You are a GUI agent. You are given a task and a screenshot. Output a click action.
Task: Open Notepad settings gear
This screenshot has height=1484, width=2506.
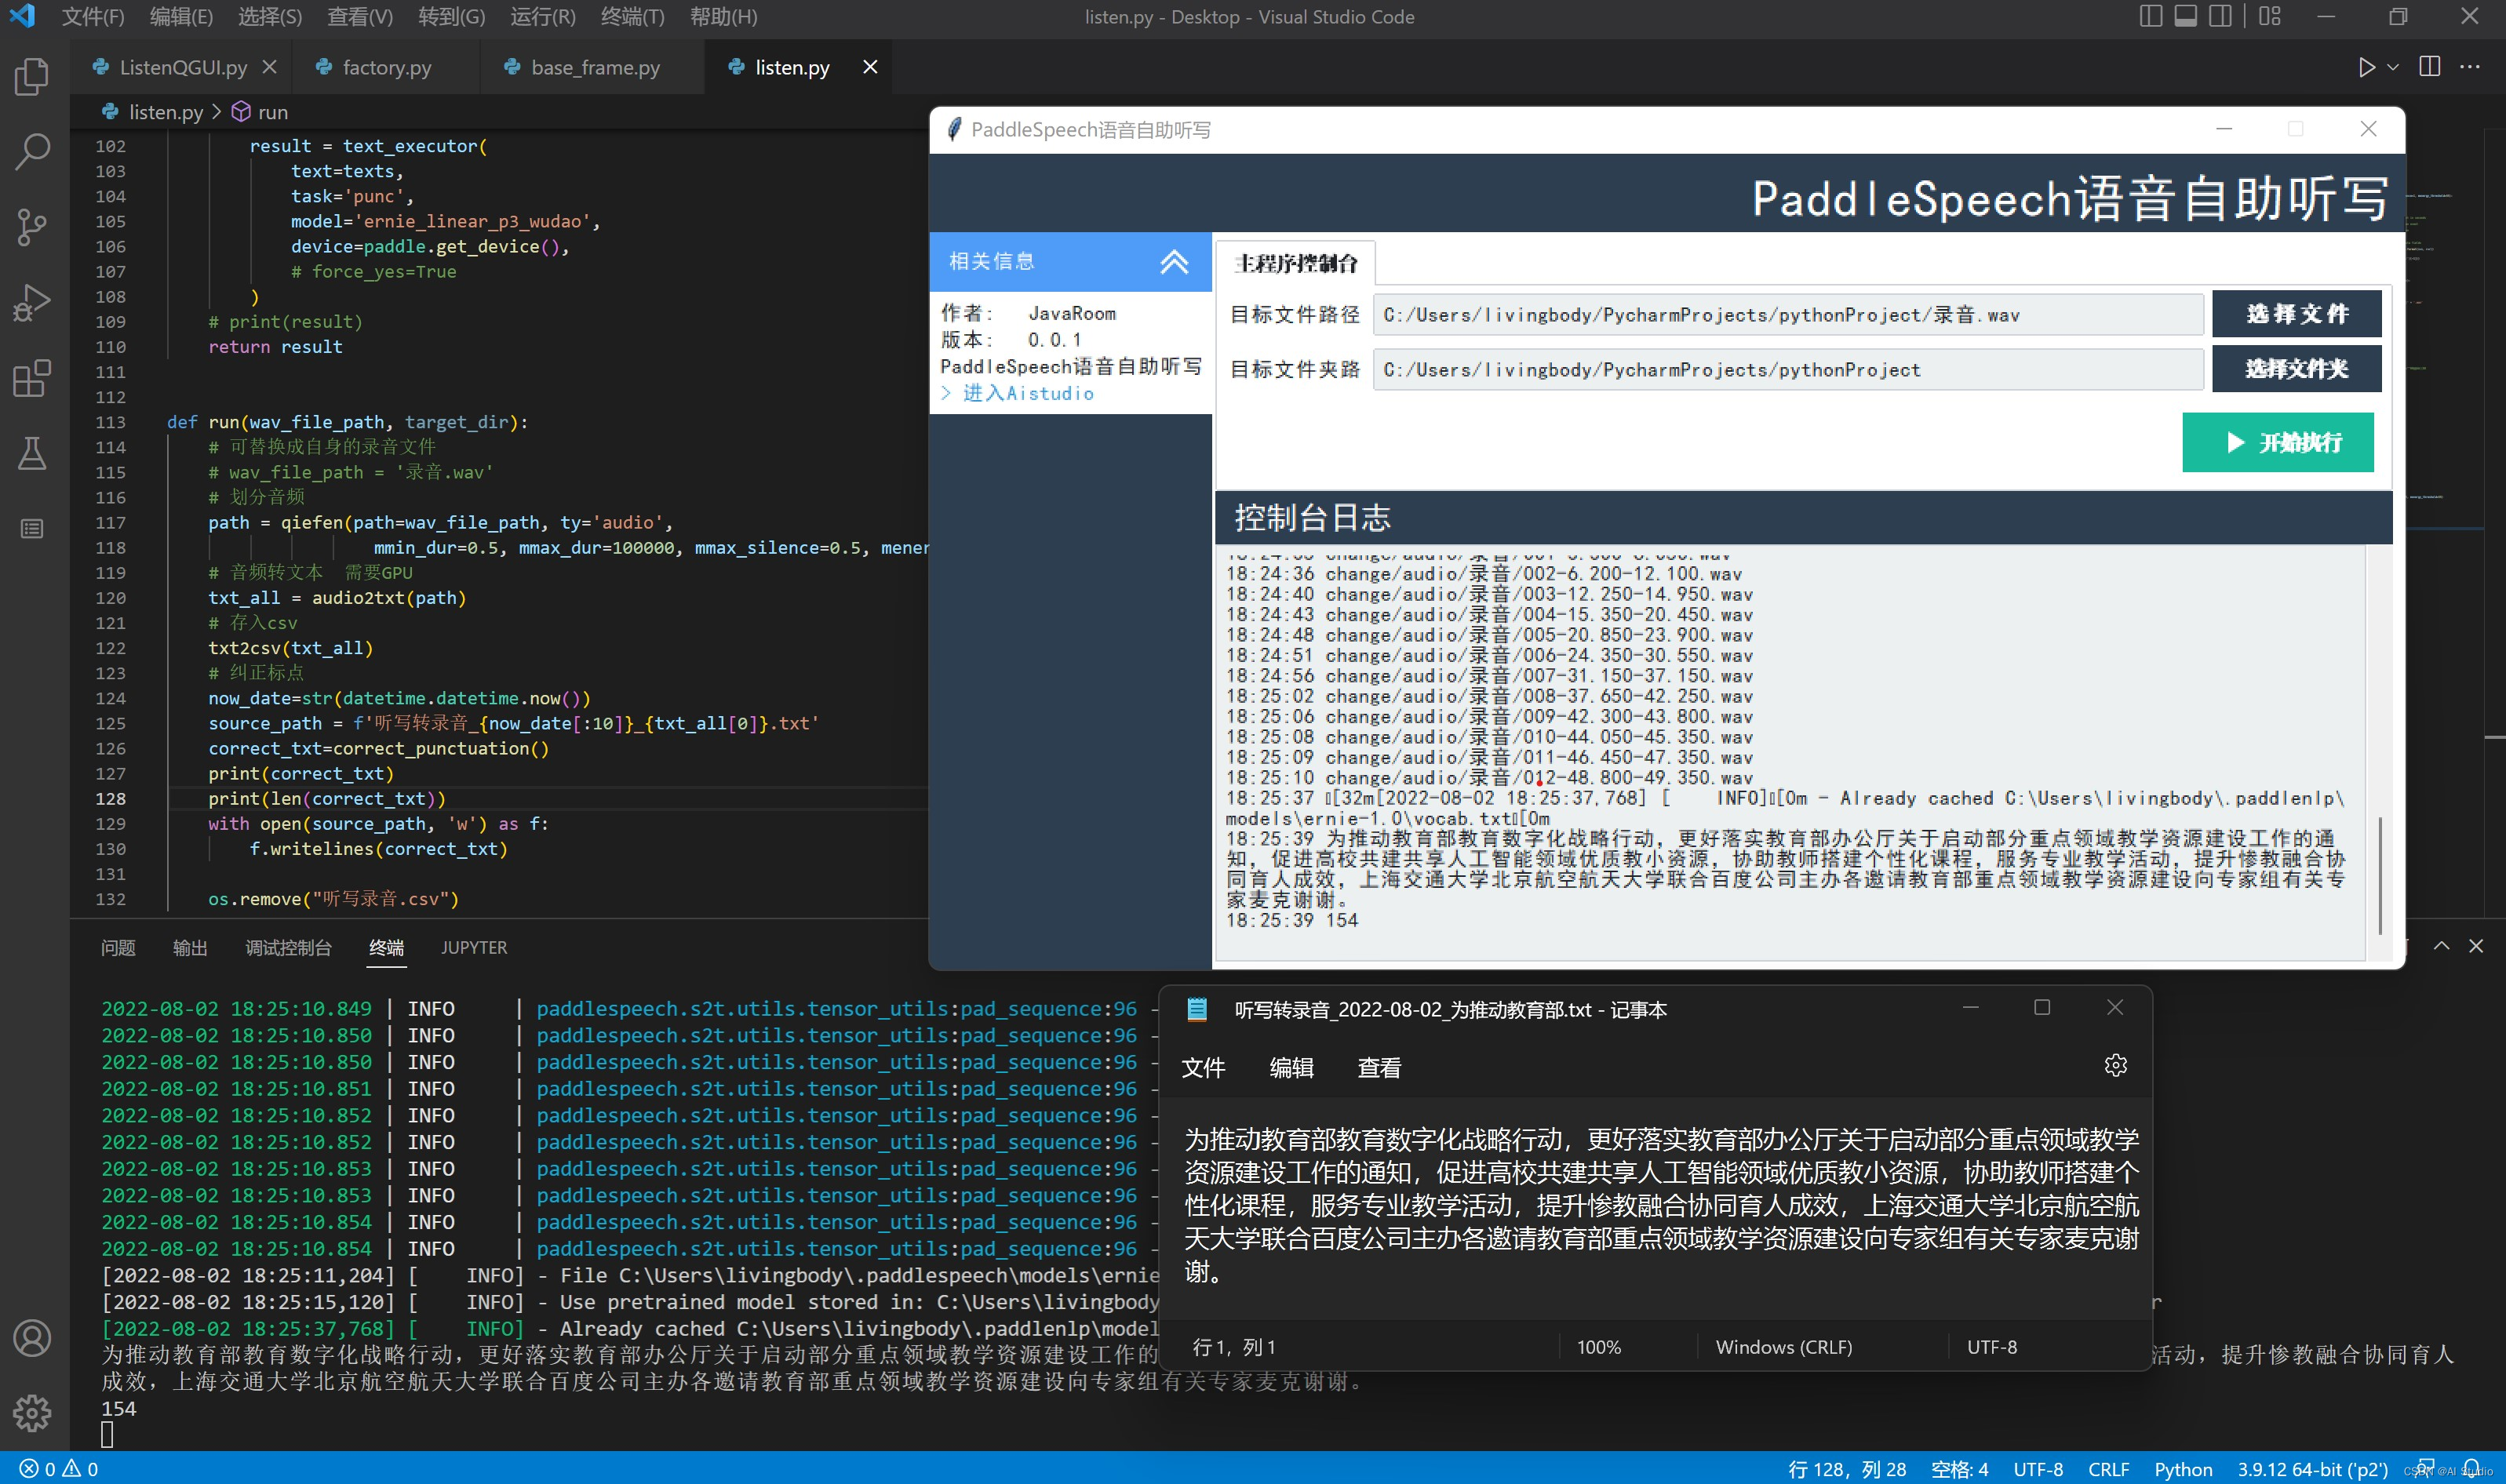2115,1066
